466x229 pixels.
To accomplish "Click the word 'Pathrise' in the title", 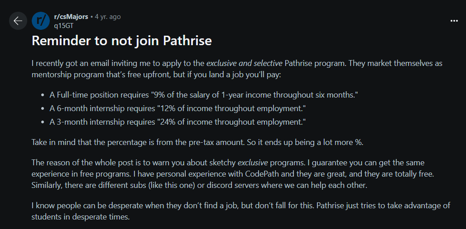I will click(187, 41).
